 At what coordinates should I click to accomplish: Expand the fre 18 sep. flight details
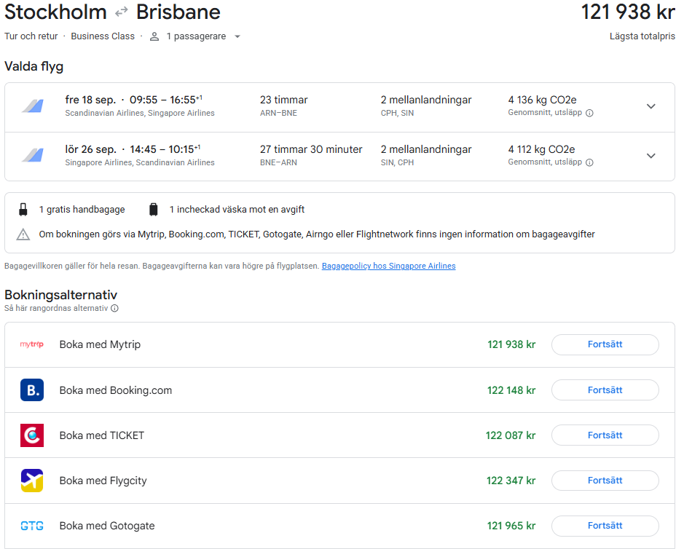(x=650, y=106)
